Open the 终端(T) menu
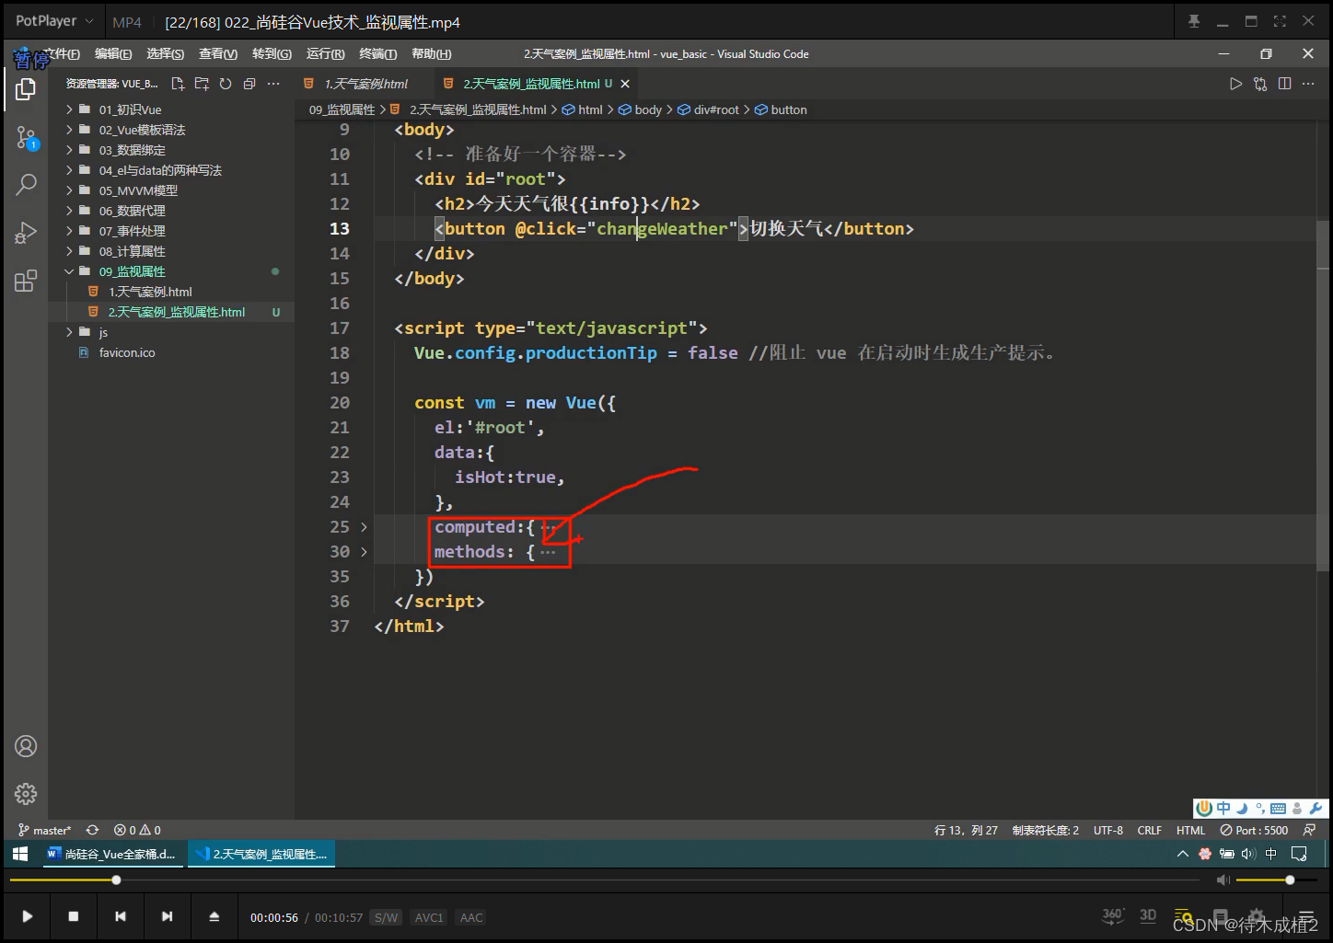 pyautogui.click(x=377, y=54)
